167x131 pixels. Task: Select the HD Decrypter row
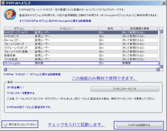tap(81, 63)
